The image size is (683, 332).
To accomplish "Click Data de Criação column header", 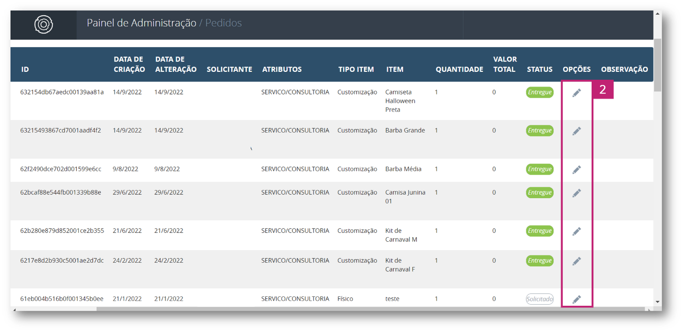I will pyautogui.click(x=128, y=64).
